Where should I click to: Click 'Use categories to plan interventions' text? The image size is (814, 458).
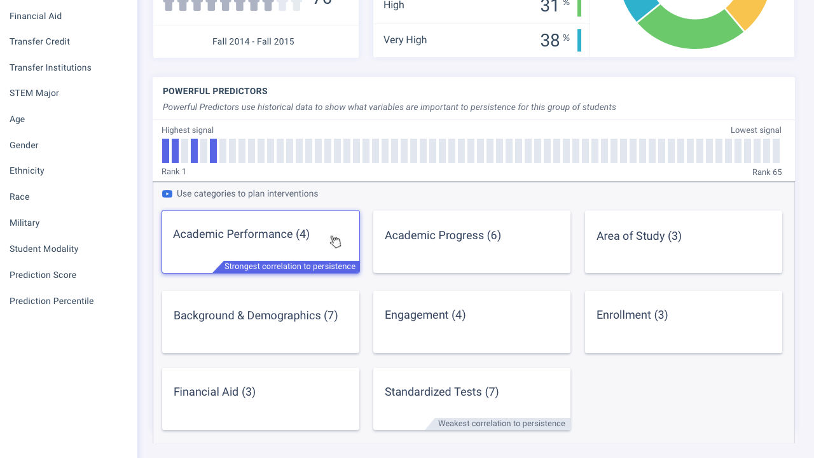247,194
